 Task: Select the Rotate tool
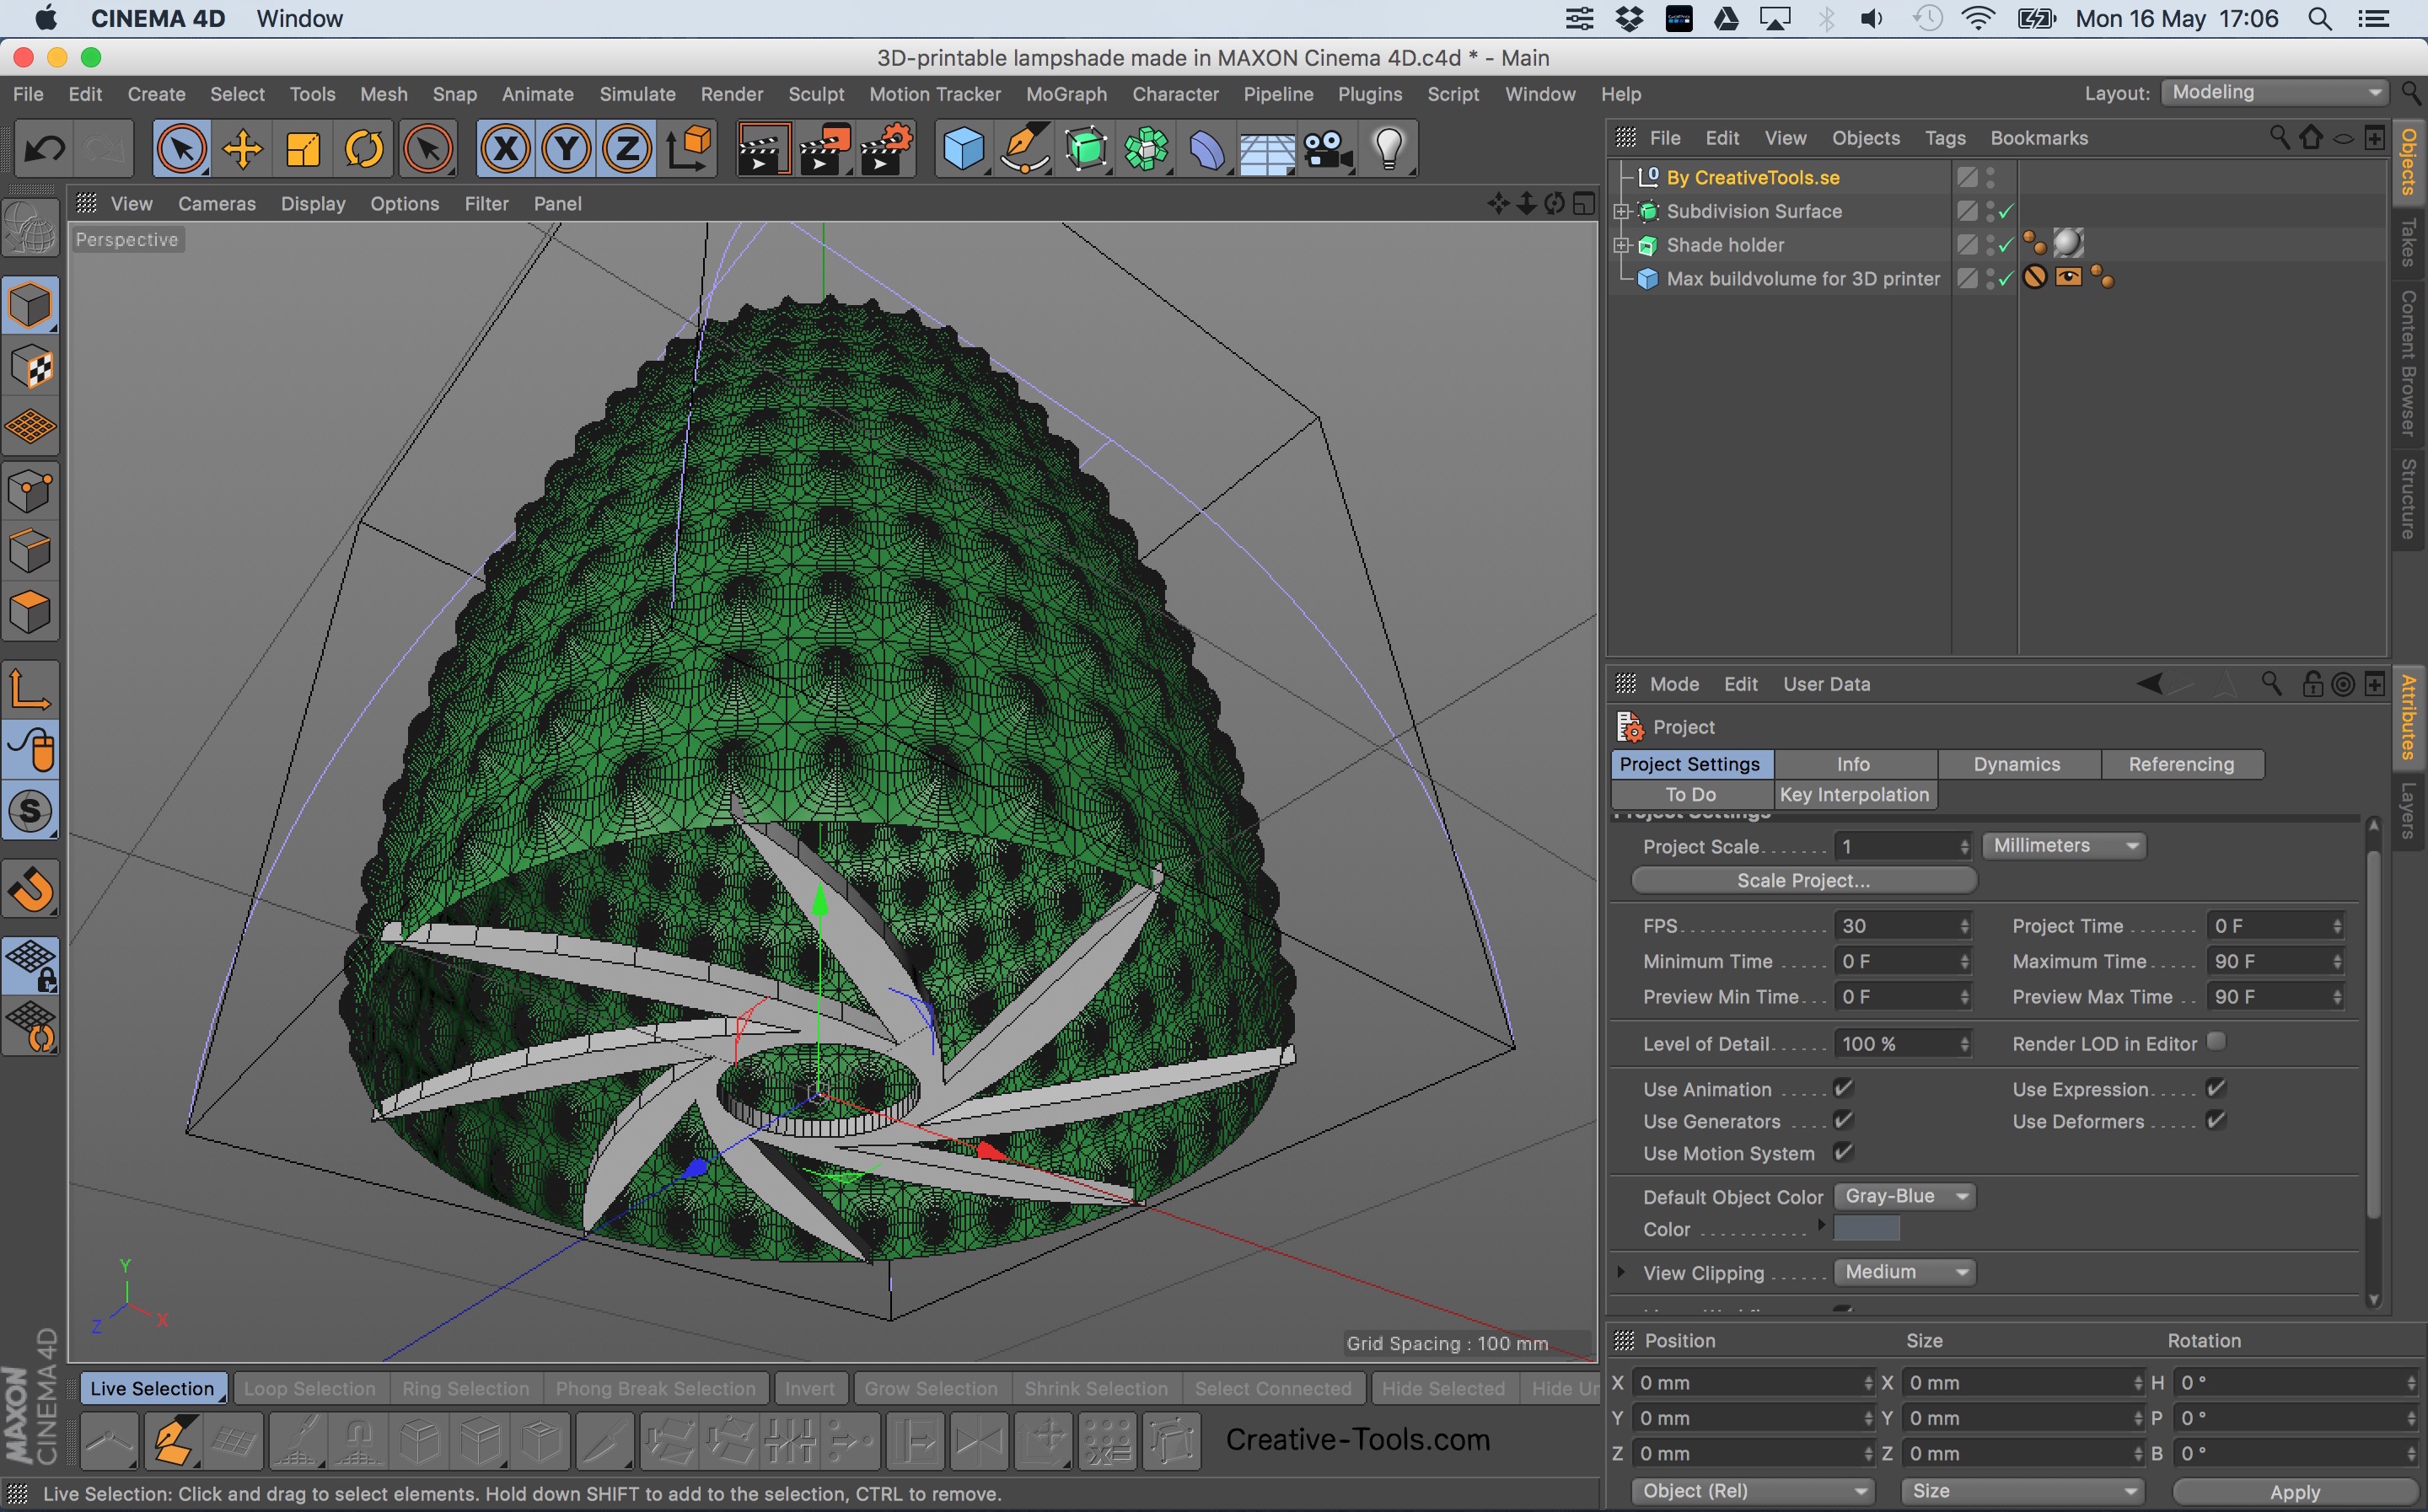click(364, 150)
